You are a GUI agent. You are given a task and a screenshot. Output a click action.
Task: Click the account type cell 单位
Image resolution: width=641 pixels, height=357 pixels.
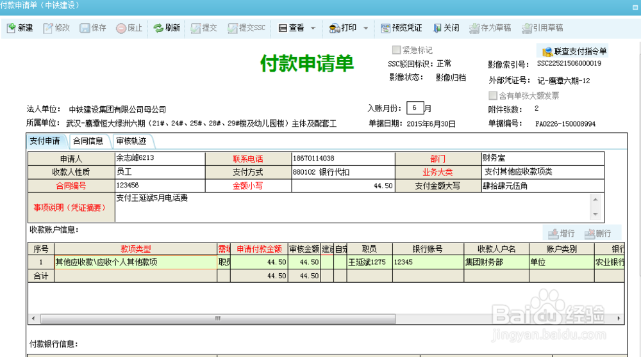[x=562, y=262]
